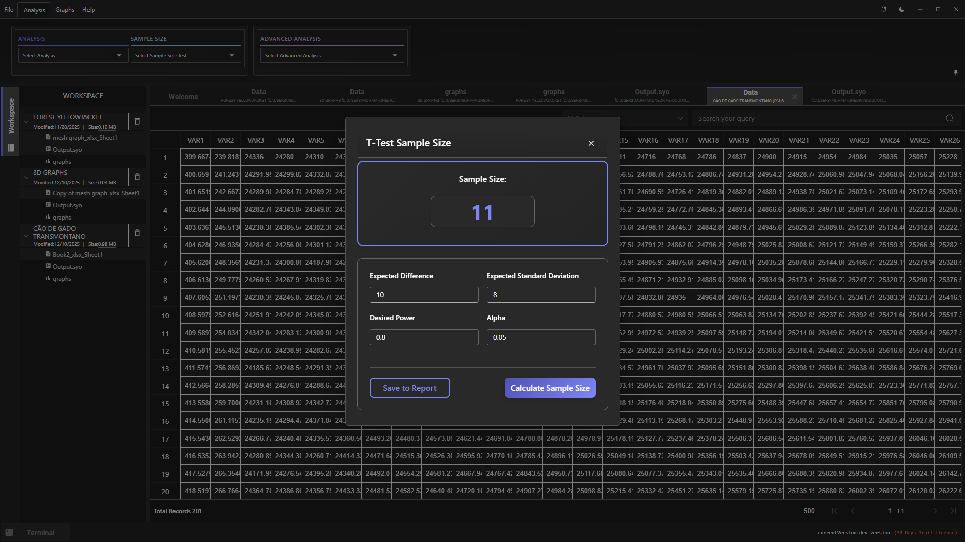Open the Select Analysis dropdown
Image resolution: width=965 pixels, height=542 pixels.
72,55
